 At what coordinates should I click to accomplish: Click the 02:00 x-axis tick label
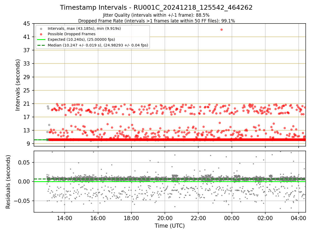pyautogui.click(x=265, y=218)
